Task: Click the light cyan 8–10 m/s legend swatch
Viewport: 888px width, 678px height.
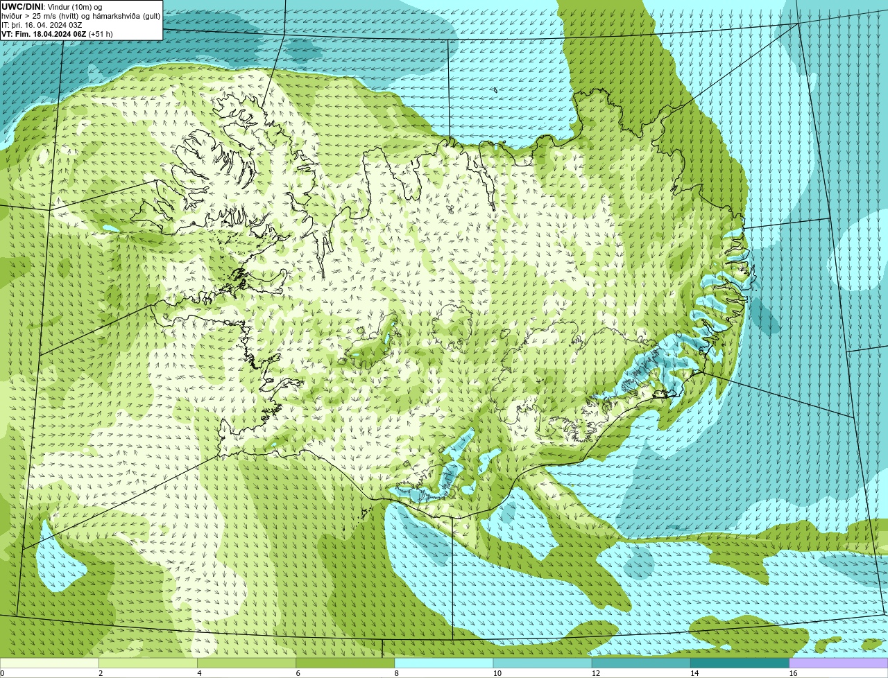Action: coord(444,663)
